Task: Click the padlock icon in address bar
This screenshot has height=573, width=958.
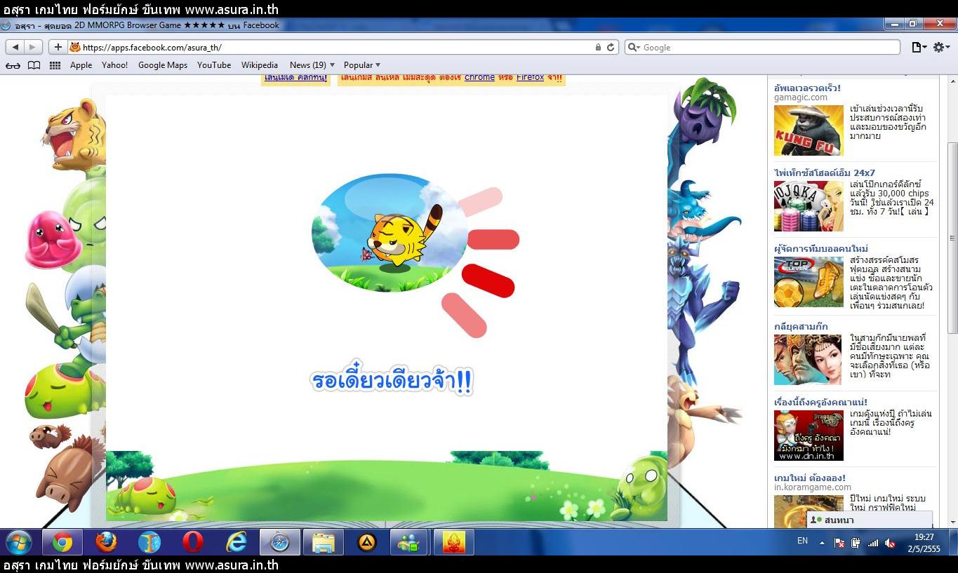Action: pyautogui.click(x=598, y=47)
